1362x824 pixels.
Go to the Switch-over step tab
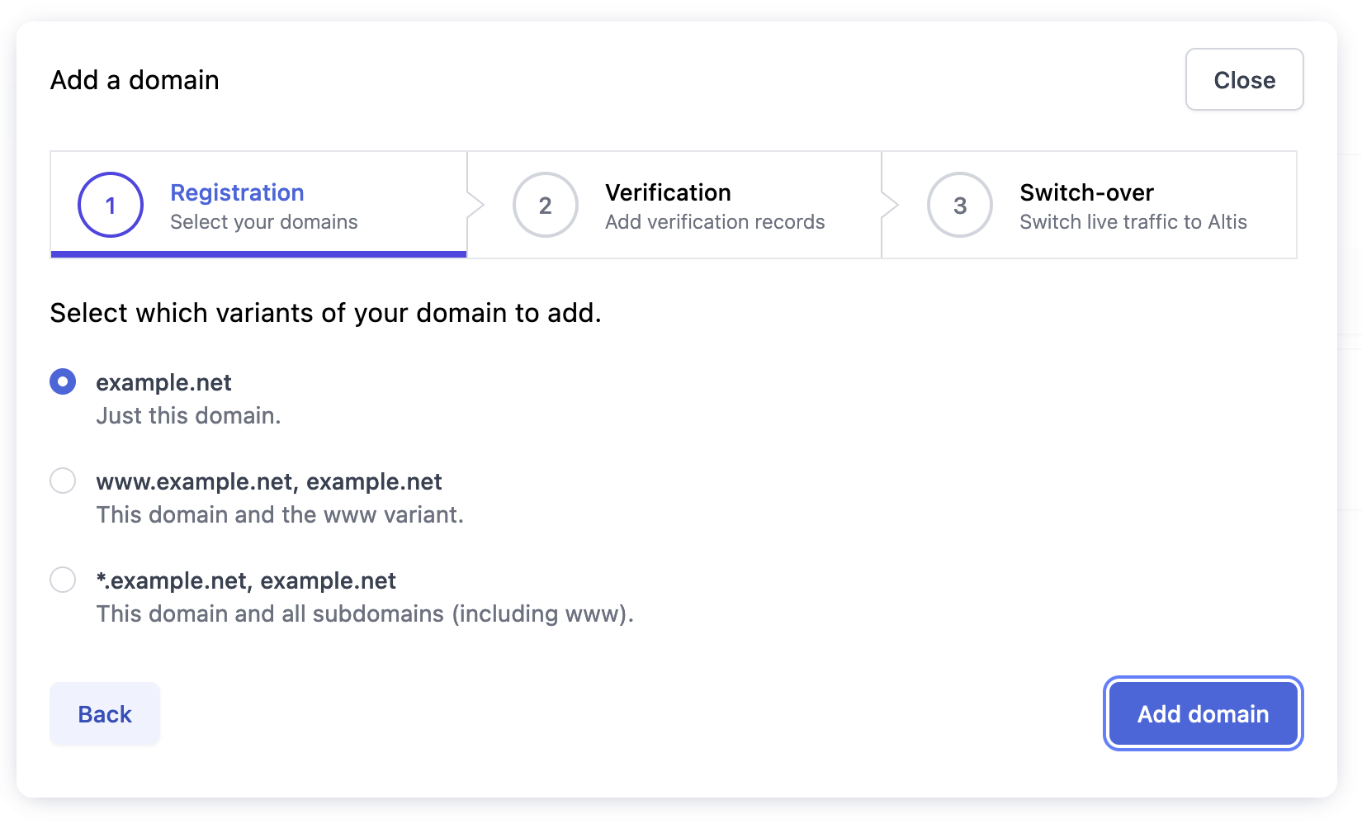(x=1086, y=192)
